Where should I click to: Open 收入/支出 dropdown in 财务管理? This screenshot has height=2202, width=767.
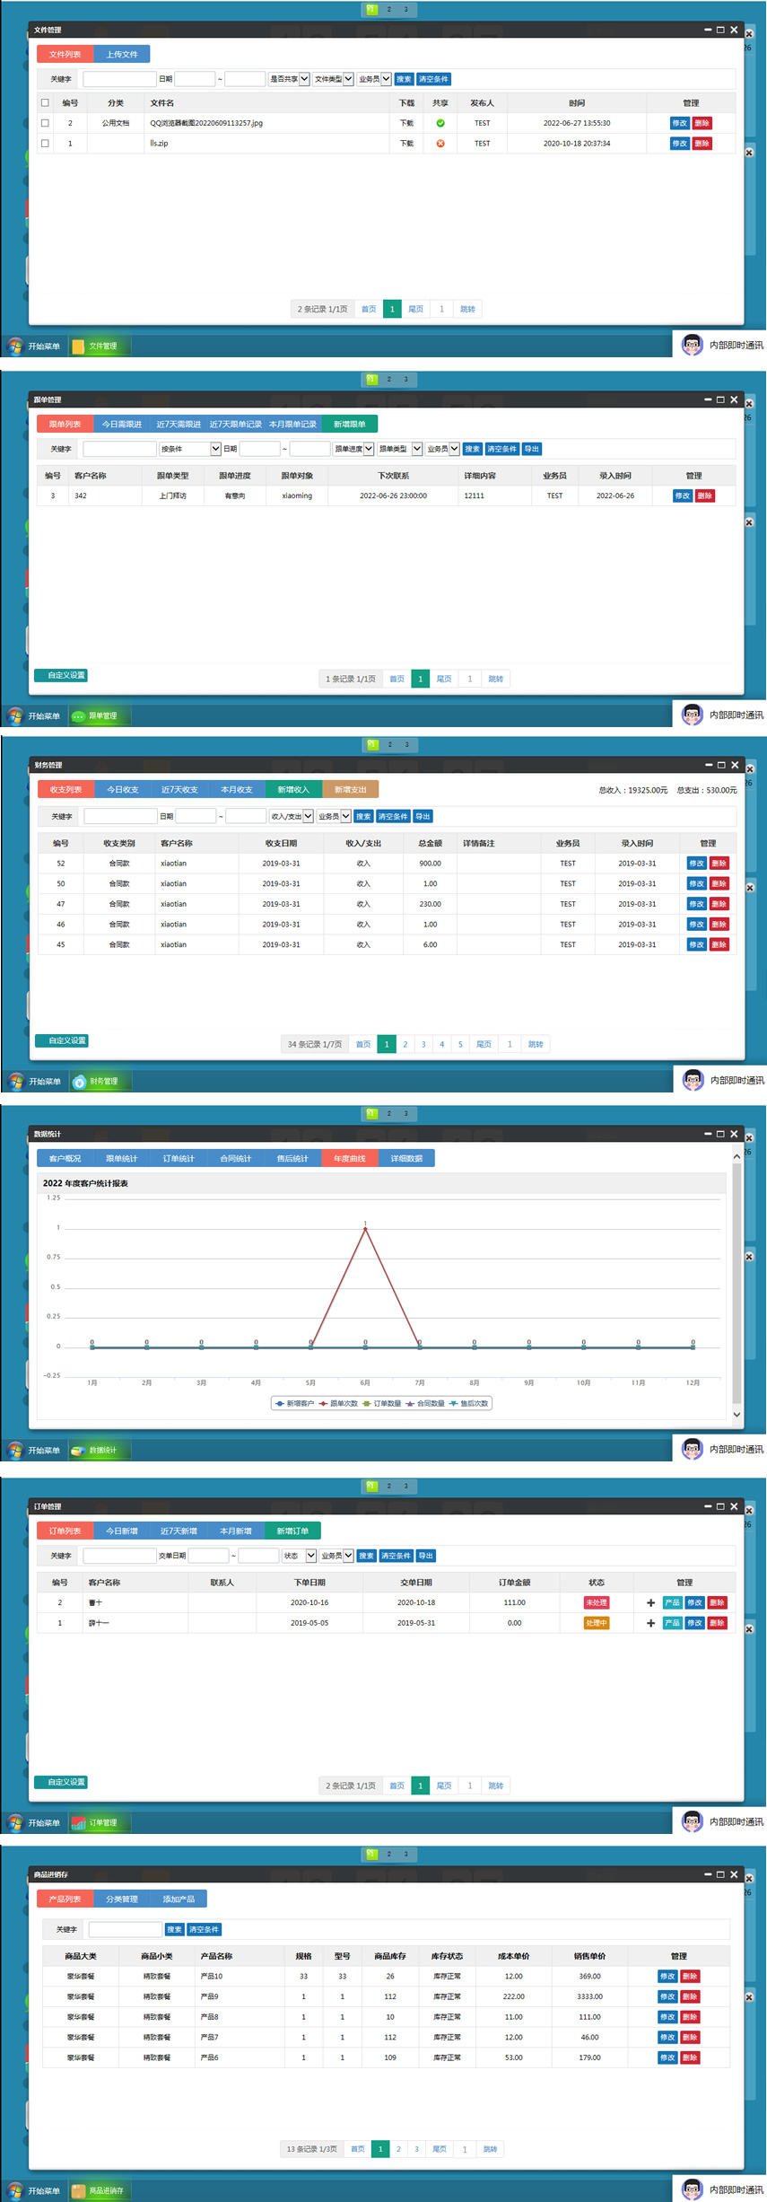pyautogui.click(x=292, y=817)
